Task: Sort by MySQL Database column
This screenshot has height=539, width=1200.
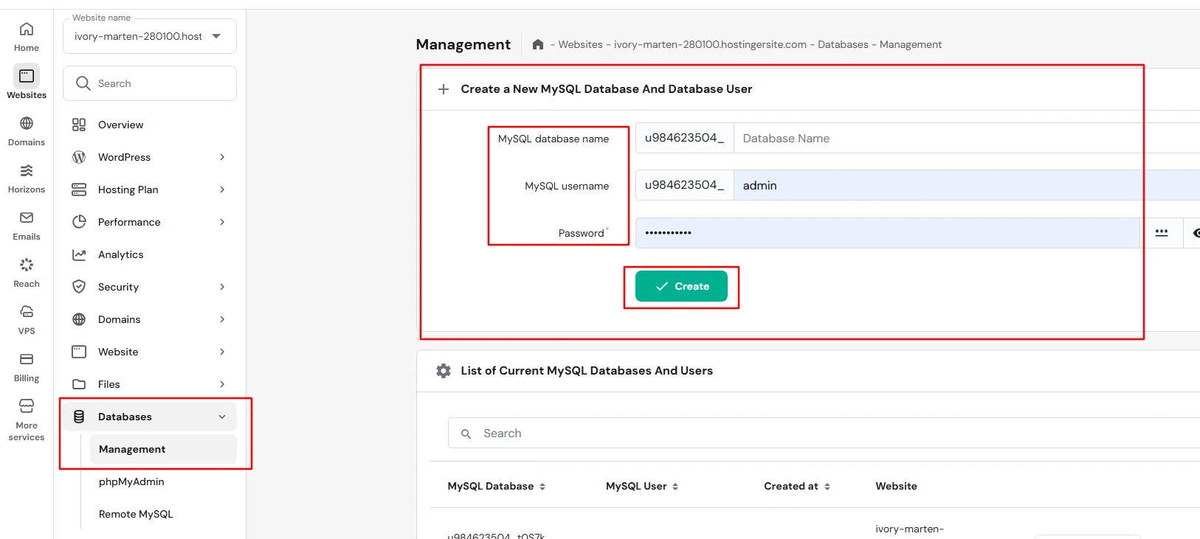Action: click(496, 487)
